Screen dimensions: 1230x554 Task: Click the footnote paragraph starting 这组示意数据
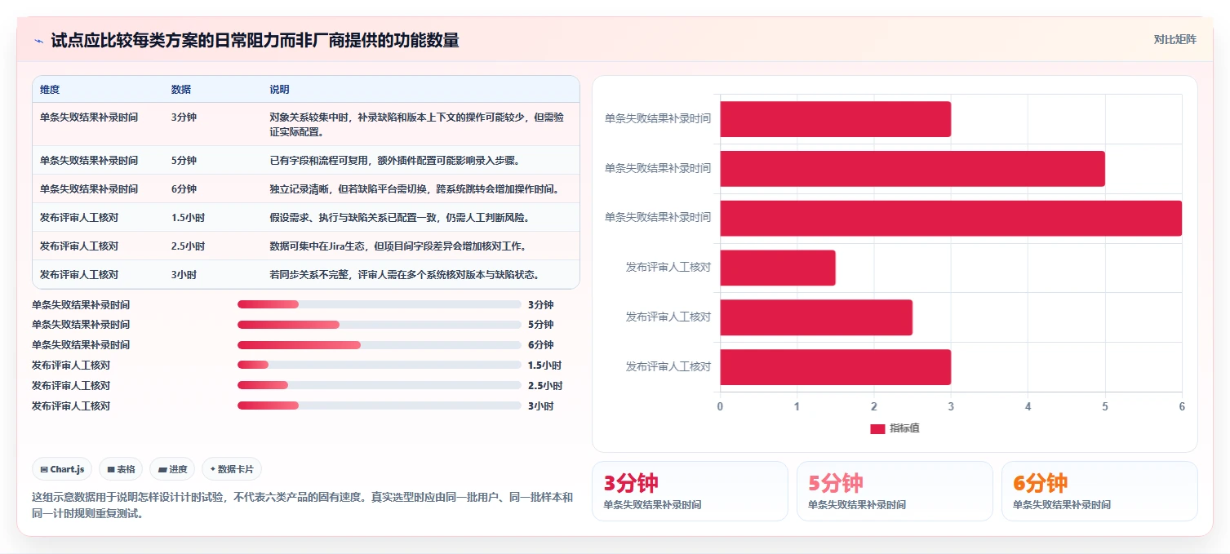302,505
